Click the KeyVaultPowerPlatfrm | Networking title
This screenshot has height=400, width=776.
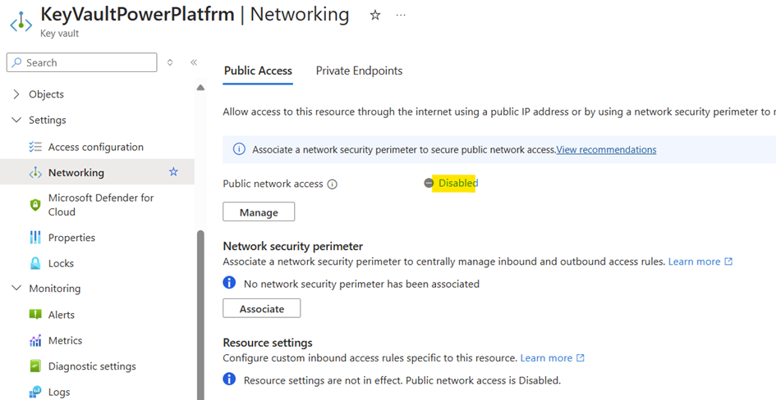(x=195, y=14)
